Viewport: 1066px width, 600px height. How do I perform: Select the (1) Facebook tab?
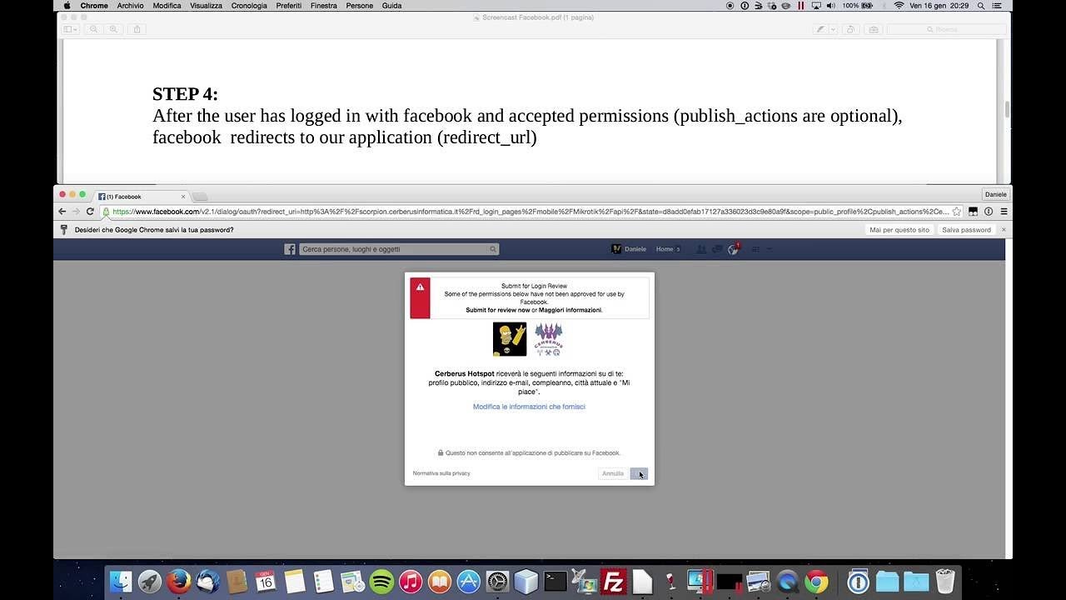pos(142,197)
